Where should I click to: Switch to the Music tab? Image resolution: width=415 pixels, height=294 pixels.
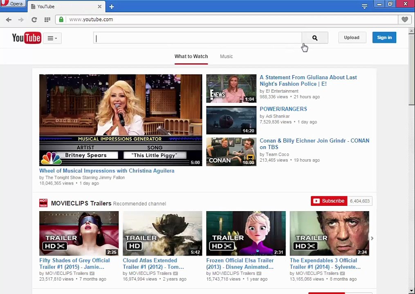coord(226,56)
